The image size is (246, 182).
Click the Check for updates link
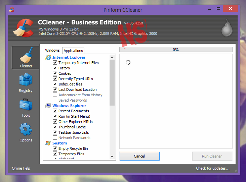213,168
